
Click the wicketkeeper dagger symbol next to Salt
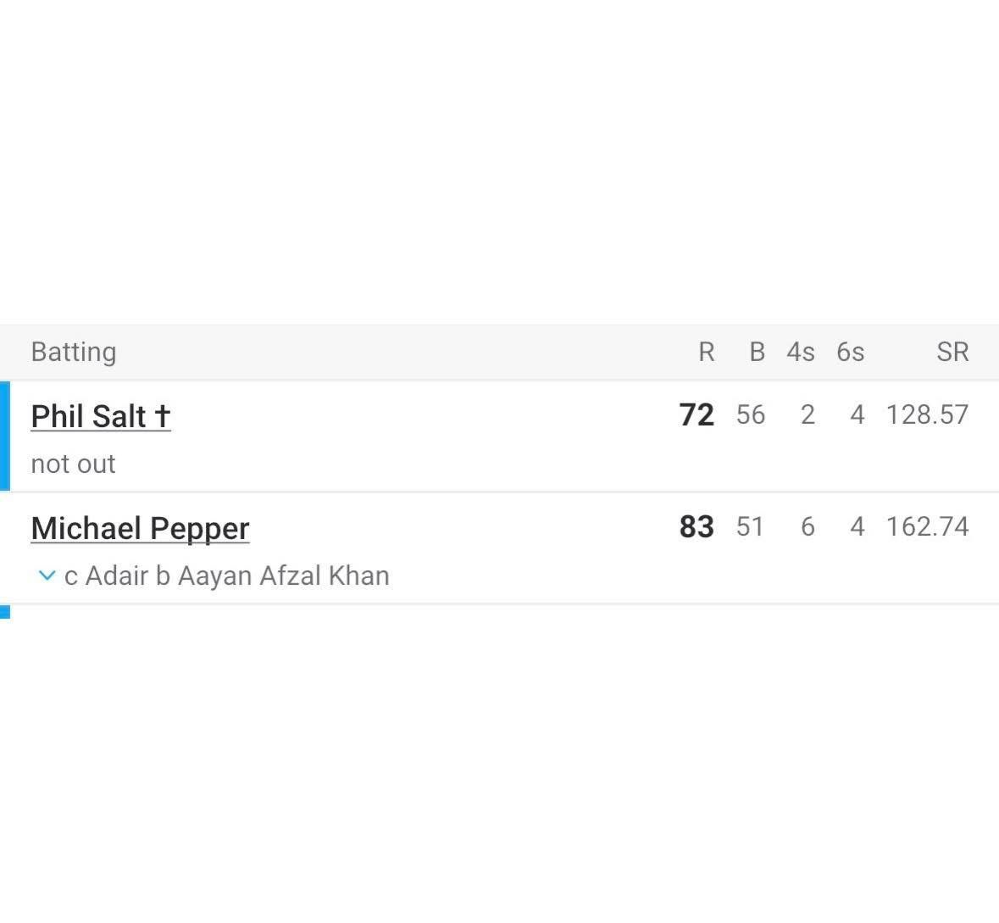(162, 416)
